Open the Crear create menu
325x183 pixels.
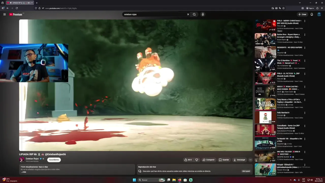click(x=302, y=14)
